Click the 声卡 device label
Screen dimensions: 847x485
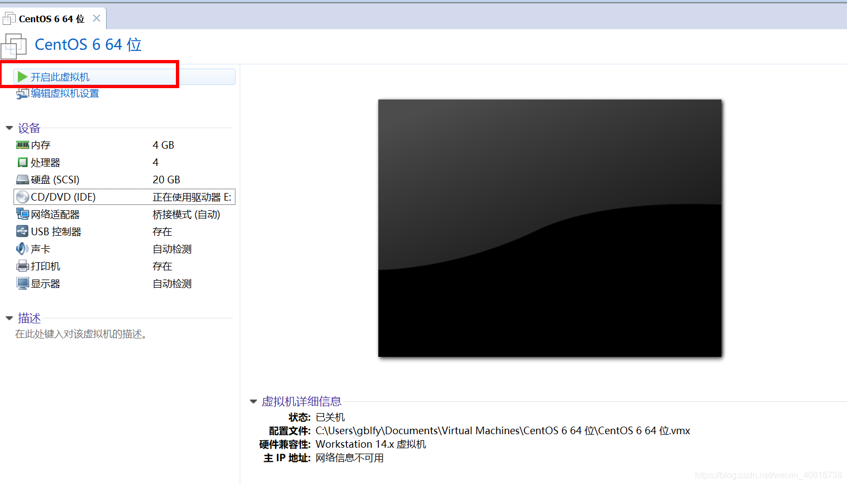[41, 249]
